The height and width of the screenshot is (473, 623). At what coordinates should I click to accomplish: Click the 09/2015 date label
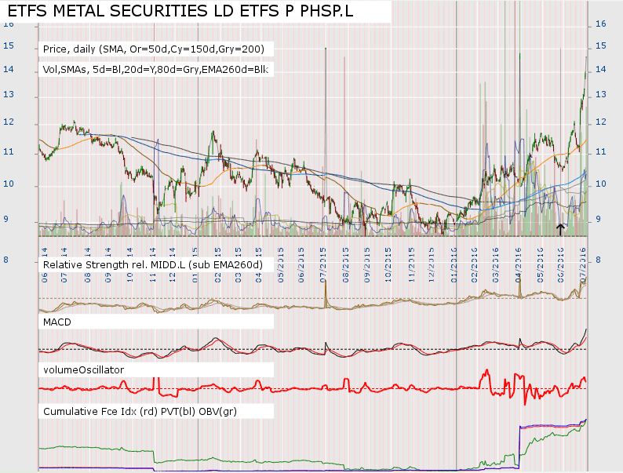pyautogui.click(x=366, y=265)
